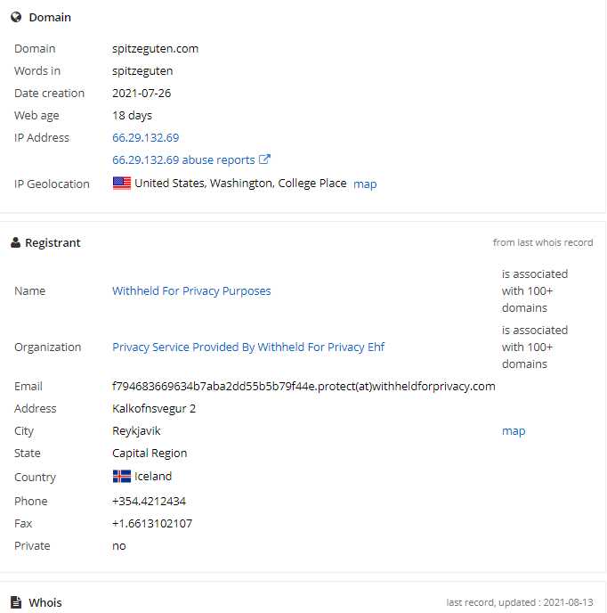Click the external link icon after abuse reports
This screenshot has height=613, width=607.
pos(265,159)
